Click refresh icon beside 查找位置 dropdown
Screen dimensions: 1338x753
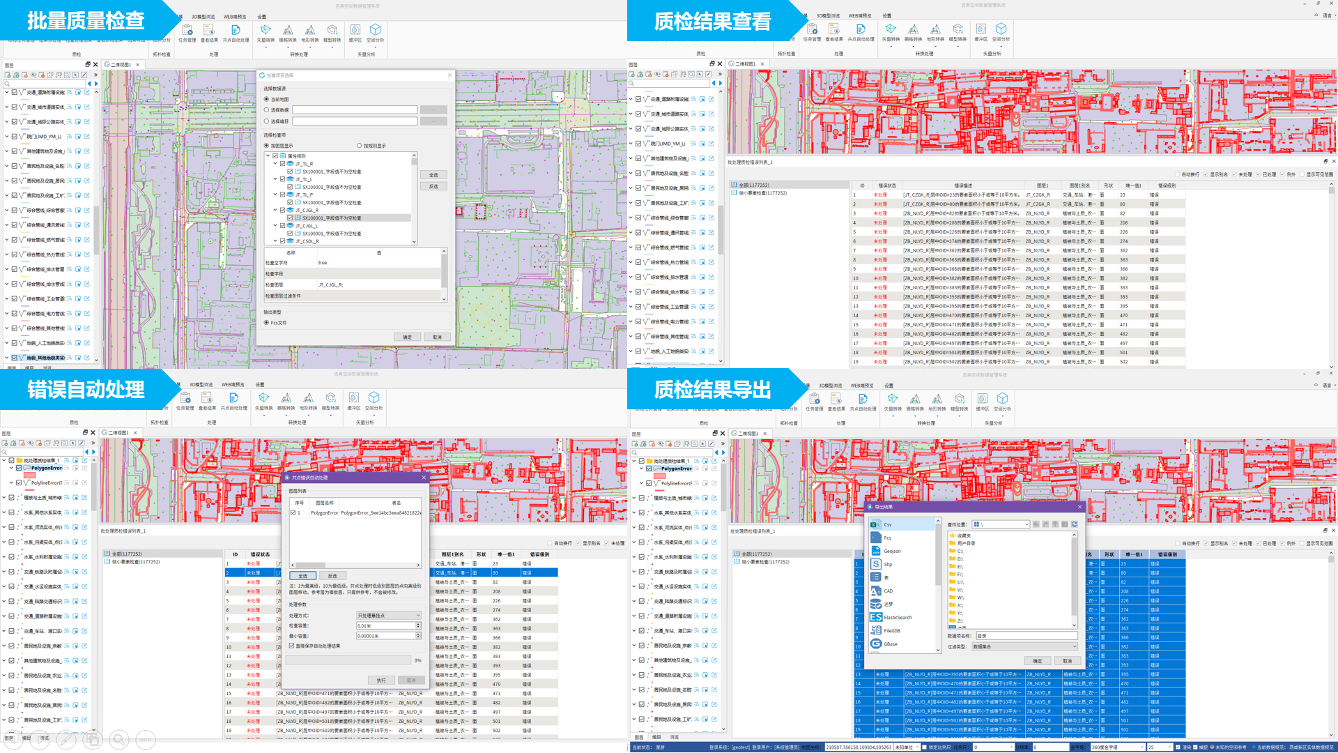coord(1074,524)
